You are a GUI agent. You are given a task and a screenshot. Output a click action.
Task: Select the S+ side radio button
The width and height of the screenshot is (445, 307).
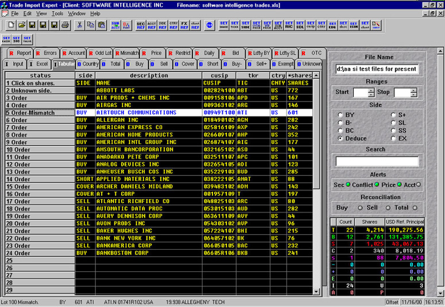coord(393,115)
